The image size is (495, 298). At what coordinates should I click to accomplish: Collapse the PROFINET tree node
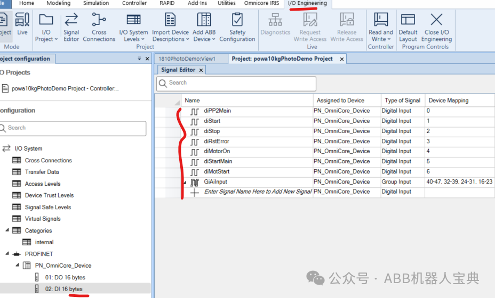click(7, 253)
